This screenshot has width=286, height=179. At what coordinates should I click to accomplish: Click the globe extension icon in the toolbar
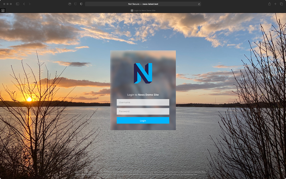click(70, 4)
